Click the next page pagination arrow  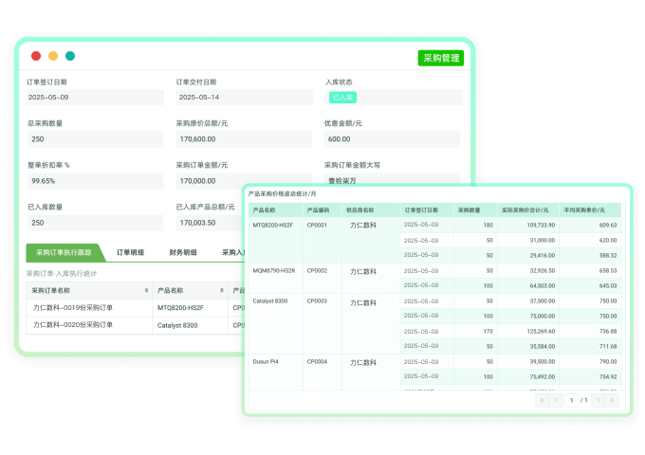pyautogui.click(x=599, y=400)
